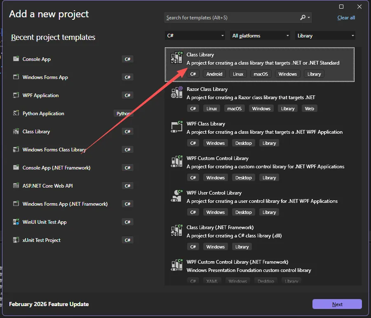Expand the All platforms dropdown
This screenshot has height=318, width=371.
[x=260, y=36]
